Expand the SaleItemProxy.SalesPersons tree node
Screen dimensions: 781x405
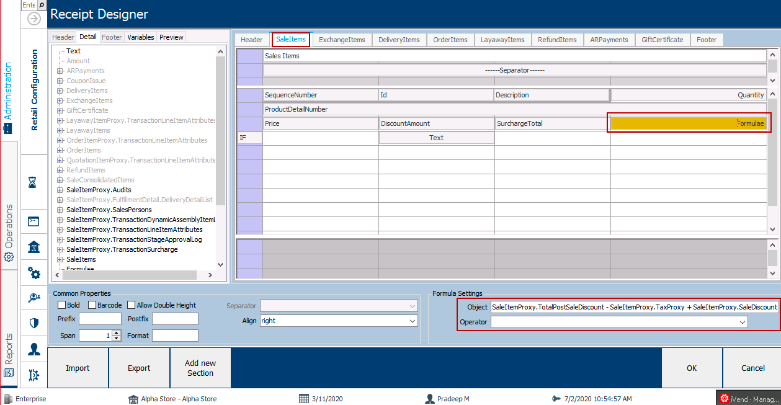coord(60,210)
